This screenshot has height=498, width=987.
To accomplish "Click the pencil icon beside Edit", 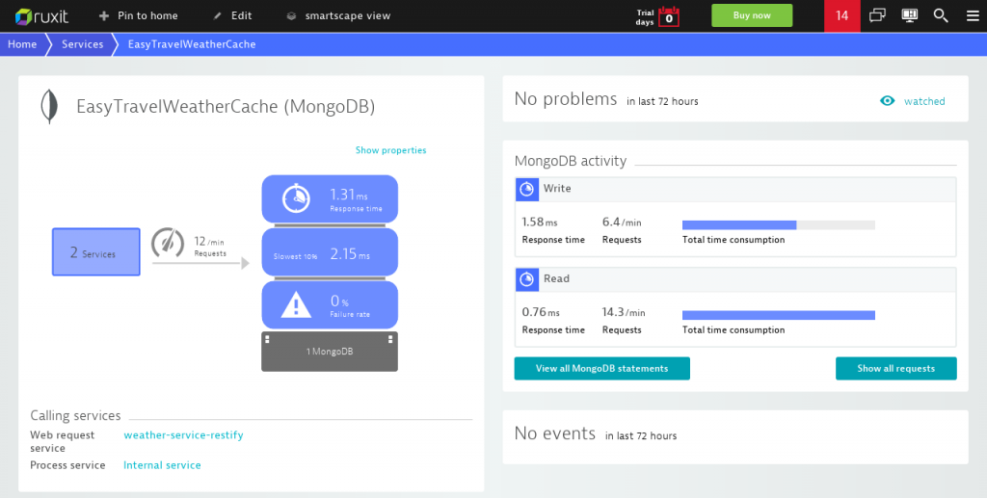I will [x=217, y=15].
